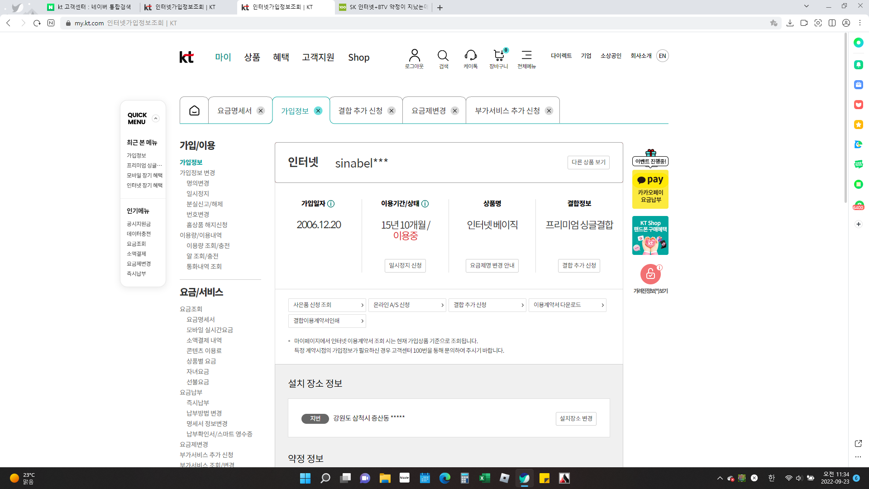Click the 설치장소 변경 button
This screenshot has height=489, width=869.
576,418
